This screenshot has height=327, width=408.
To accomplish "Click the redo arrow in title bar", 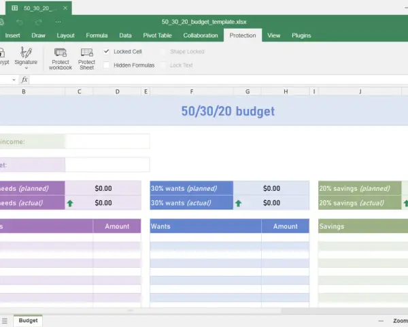I will [x=39, y=22].
